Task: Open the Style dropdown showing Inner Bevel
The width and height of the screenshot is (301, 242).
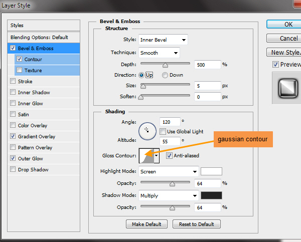Action: coord(163,40)
